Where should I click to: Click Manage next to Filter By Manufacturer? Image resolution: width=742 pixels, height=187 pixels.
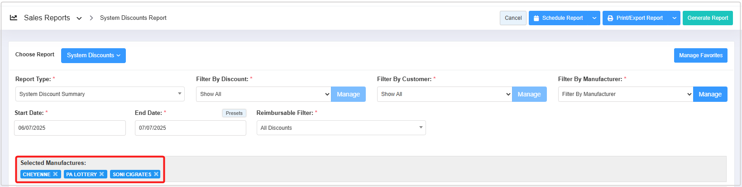[x=710, y=94]
